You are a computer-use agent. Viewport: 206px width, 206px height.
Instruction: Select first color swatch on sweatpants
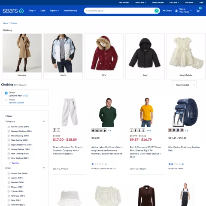pos(55,130)
